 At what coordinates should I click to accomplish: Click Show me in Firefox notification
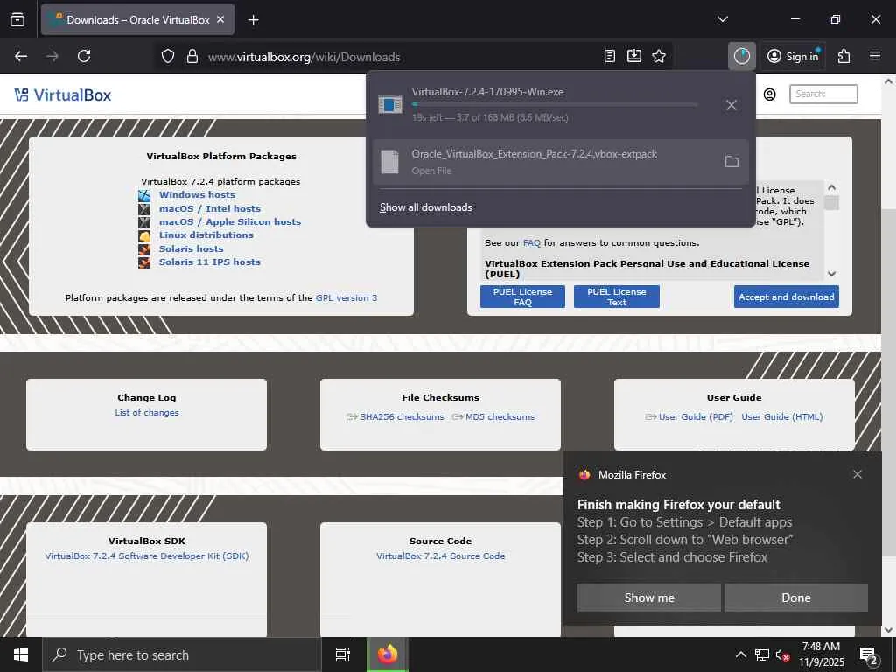(x=649, y=598)
